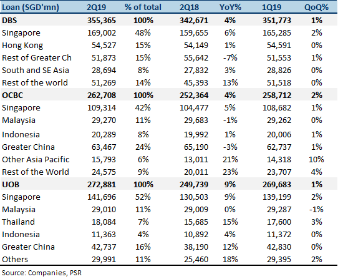Click the '21%' YoY cell
This screenshot has width=338, height=279.
pos(230,160)
